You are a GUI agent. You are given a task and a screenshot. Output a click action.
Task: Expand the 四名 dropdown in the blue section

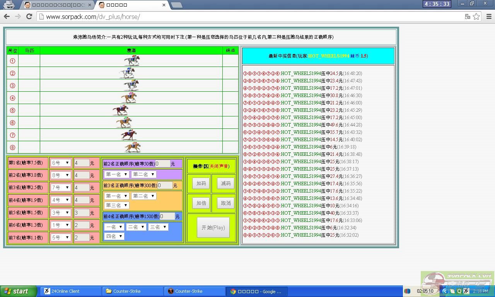coord(114,236)
